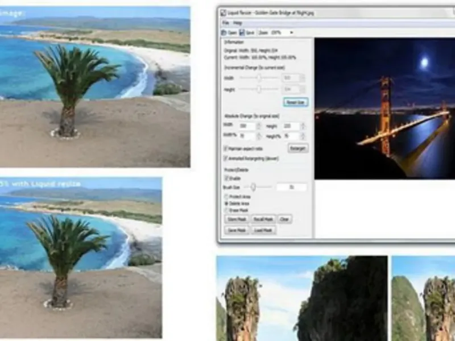Click the Store Mask button
This screenshot has height=341, width=455.
pyautogui.click(x=237, y=219)
